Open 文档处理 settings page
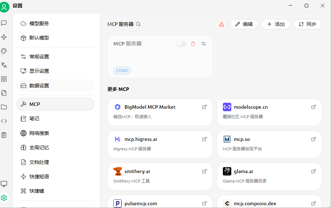The width and height of the screenshot is (331, 208). [x=55, y=162]
